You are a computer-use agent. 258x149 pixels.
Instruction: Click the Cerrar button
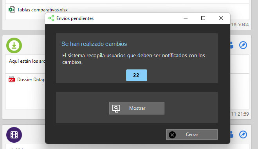pyautogui.click(x=192, y=134)
